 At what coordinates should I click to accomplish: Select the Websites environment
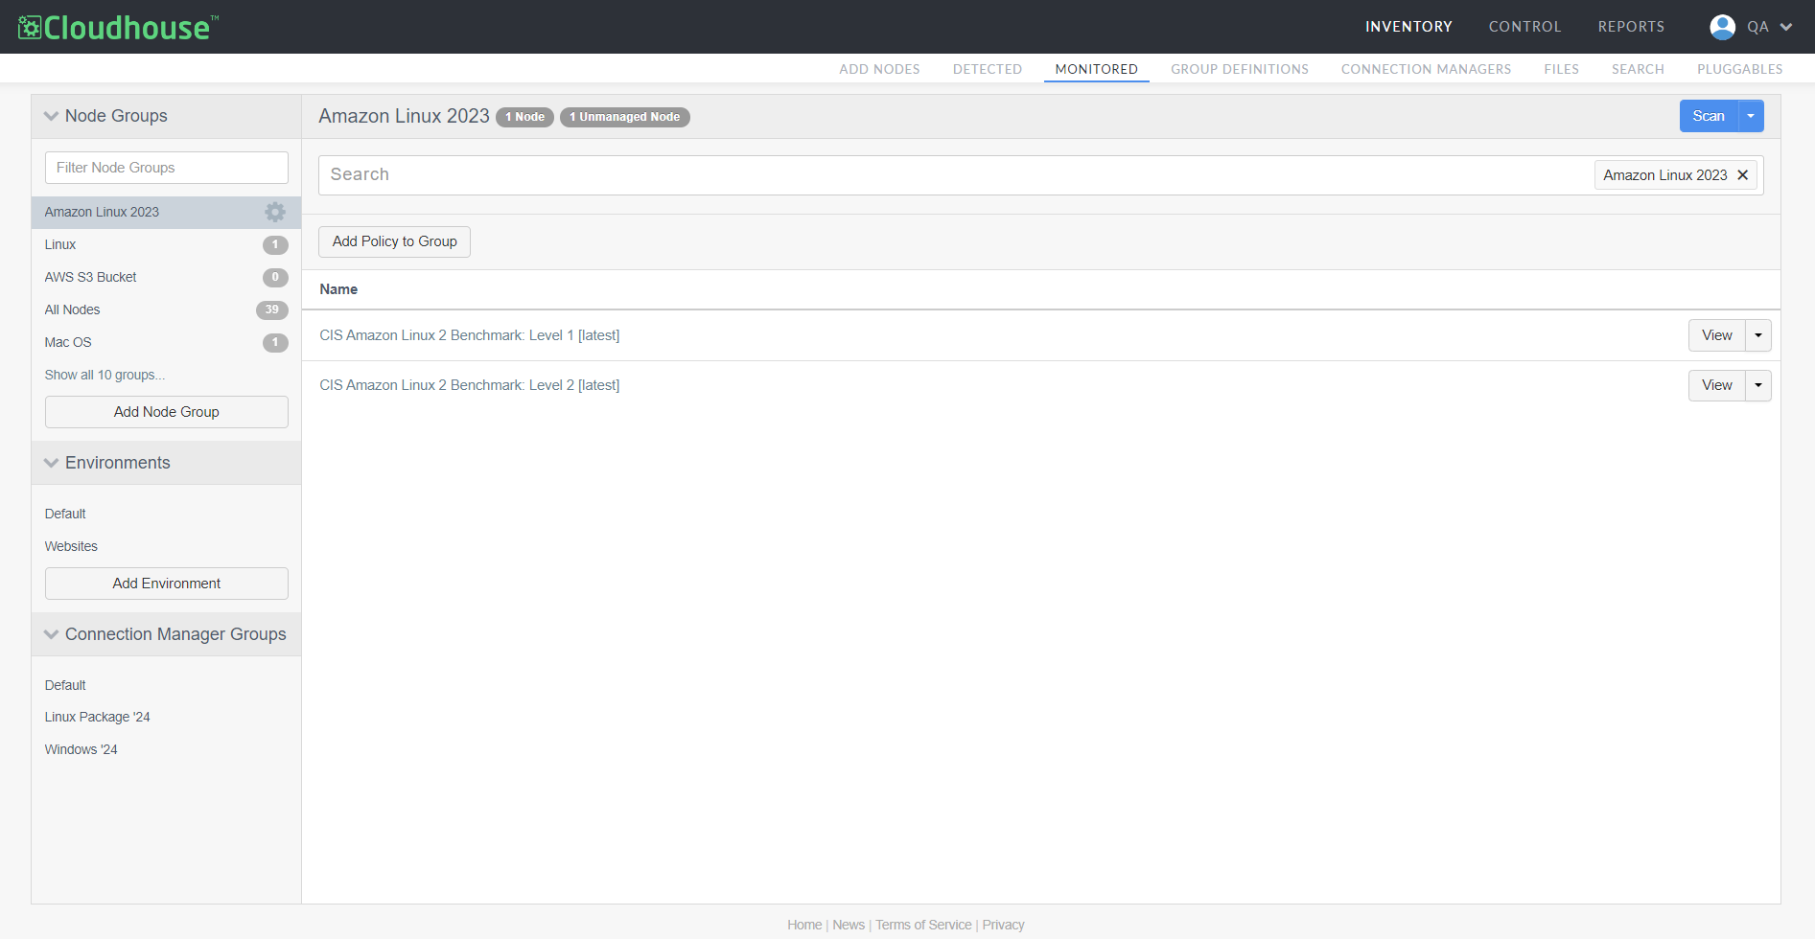[71, 546]
